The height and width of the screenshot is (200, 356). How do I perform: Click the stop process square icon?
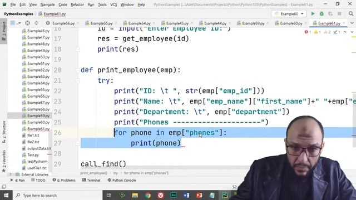(x=339, y=14)
